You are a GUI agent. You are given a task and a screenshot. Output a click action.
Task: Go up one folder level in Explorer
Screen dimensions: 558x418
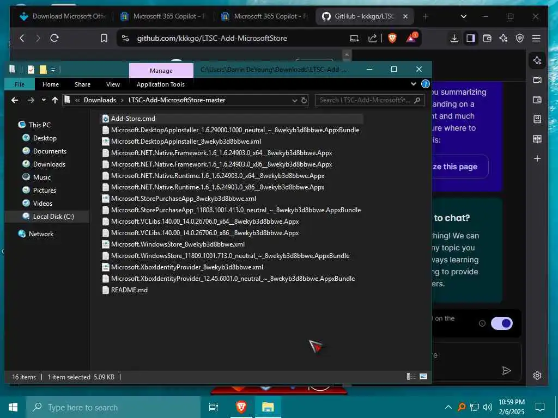[x=55, y=100]
